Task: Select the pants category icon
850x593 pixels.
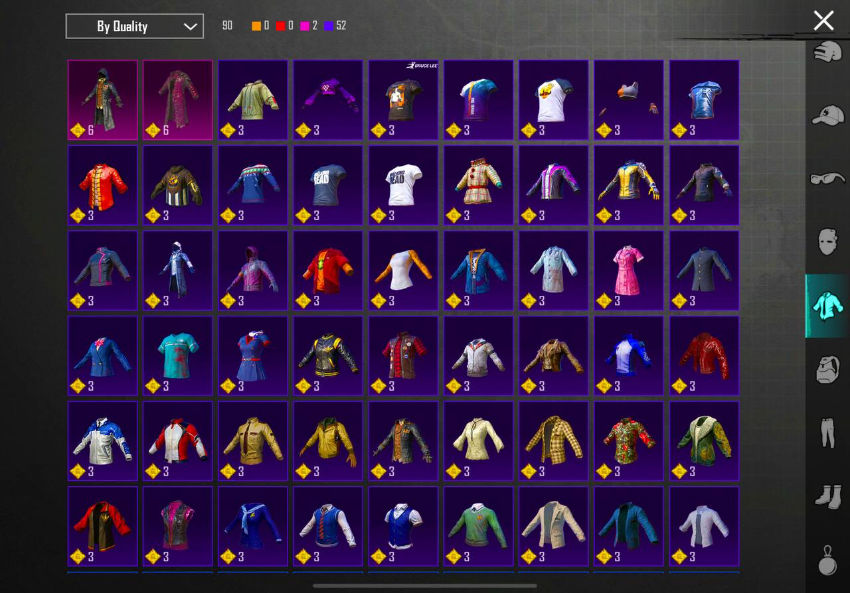Action: (x=827, y=432)
